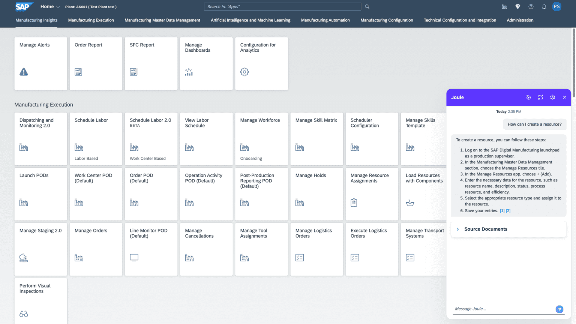Image resolution: width=576 pixels, height=324 pixels.
Task: Click the search magnifier icon
Action: click(x=367, y=7)
